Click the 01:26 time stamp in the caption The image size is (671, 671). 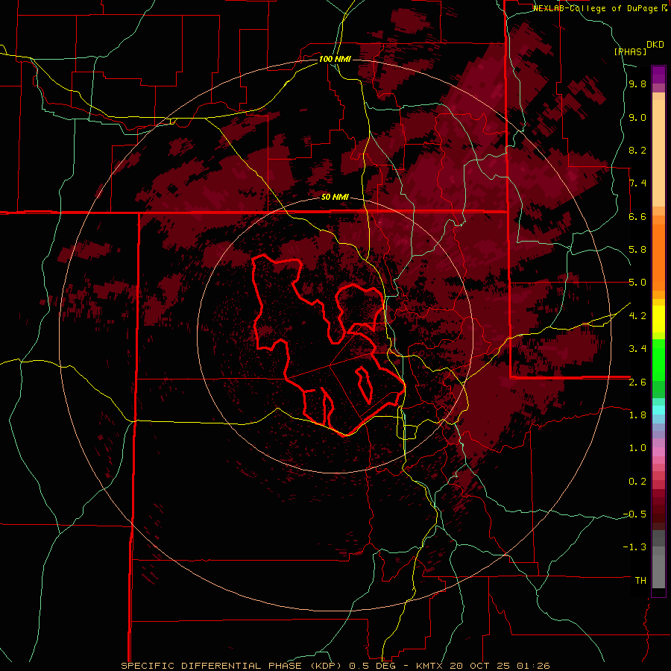click(x=534, y=666)
